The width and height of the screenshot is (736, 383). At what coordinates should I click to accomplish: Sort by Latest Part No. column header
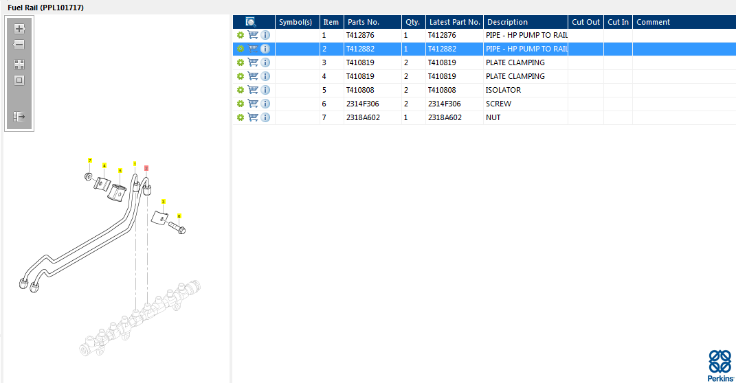[x=454, y=22]
